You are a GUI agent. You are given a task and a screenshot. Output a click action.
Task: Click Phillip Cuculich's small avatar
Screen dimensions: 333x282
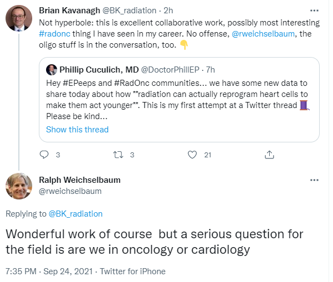click(51, 70)
